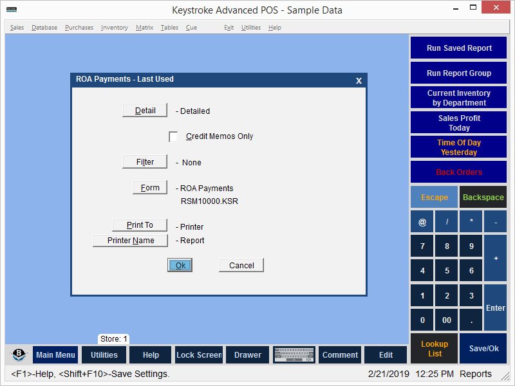Click keypad digit 2
The width and height of the screenshot is (515, 386).
tap(447, 295)
